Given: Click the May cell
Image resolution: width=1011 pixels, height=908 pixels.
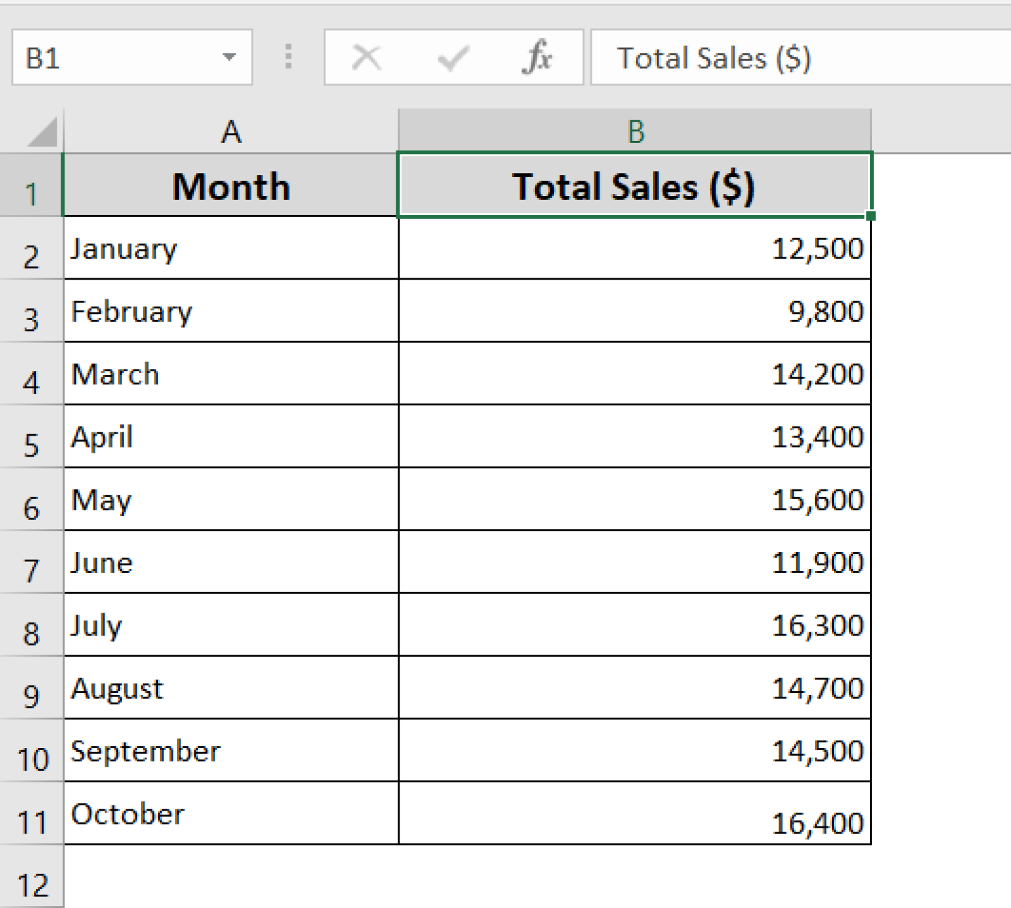Looking at the screenshot, I should click(230, 500).
